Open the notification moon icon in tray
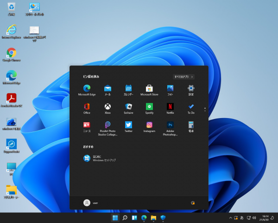Viewport: 278px width, 223px height. (272, 218)
